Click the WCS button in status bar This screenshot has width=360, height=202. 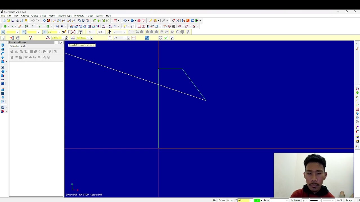click(339, 200)
